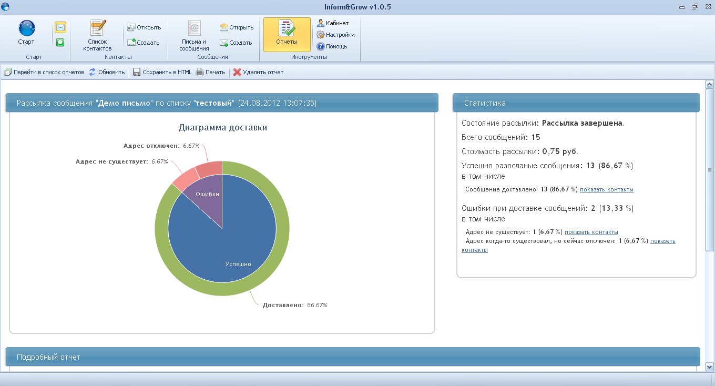Open Письма и сообщения
Image resolution: width=715 pixels, height=386 pixels.
194,35
